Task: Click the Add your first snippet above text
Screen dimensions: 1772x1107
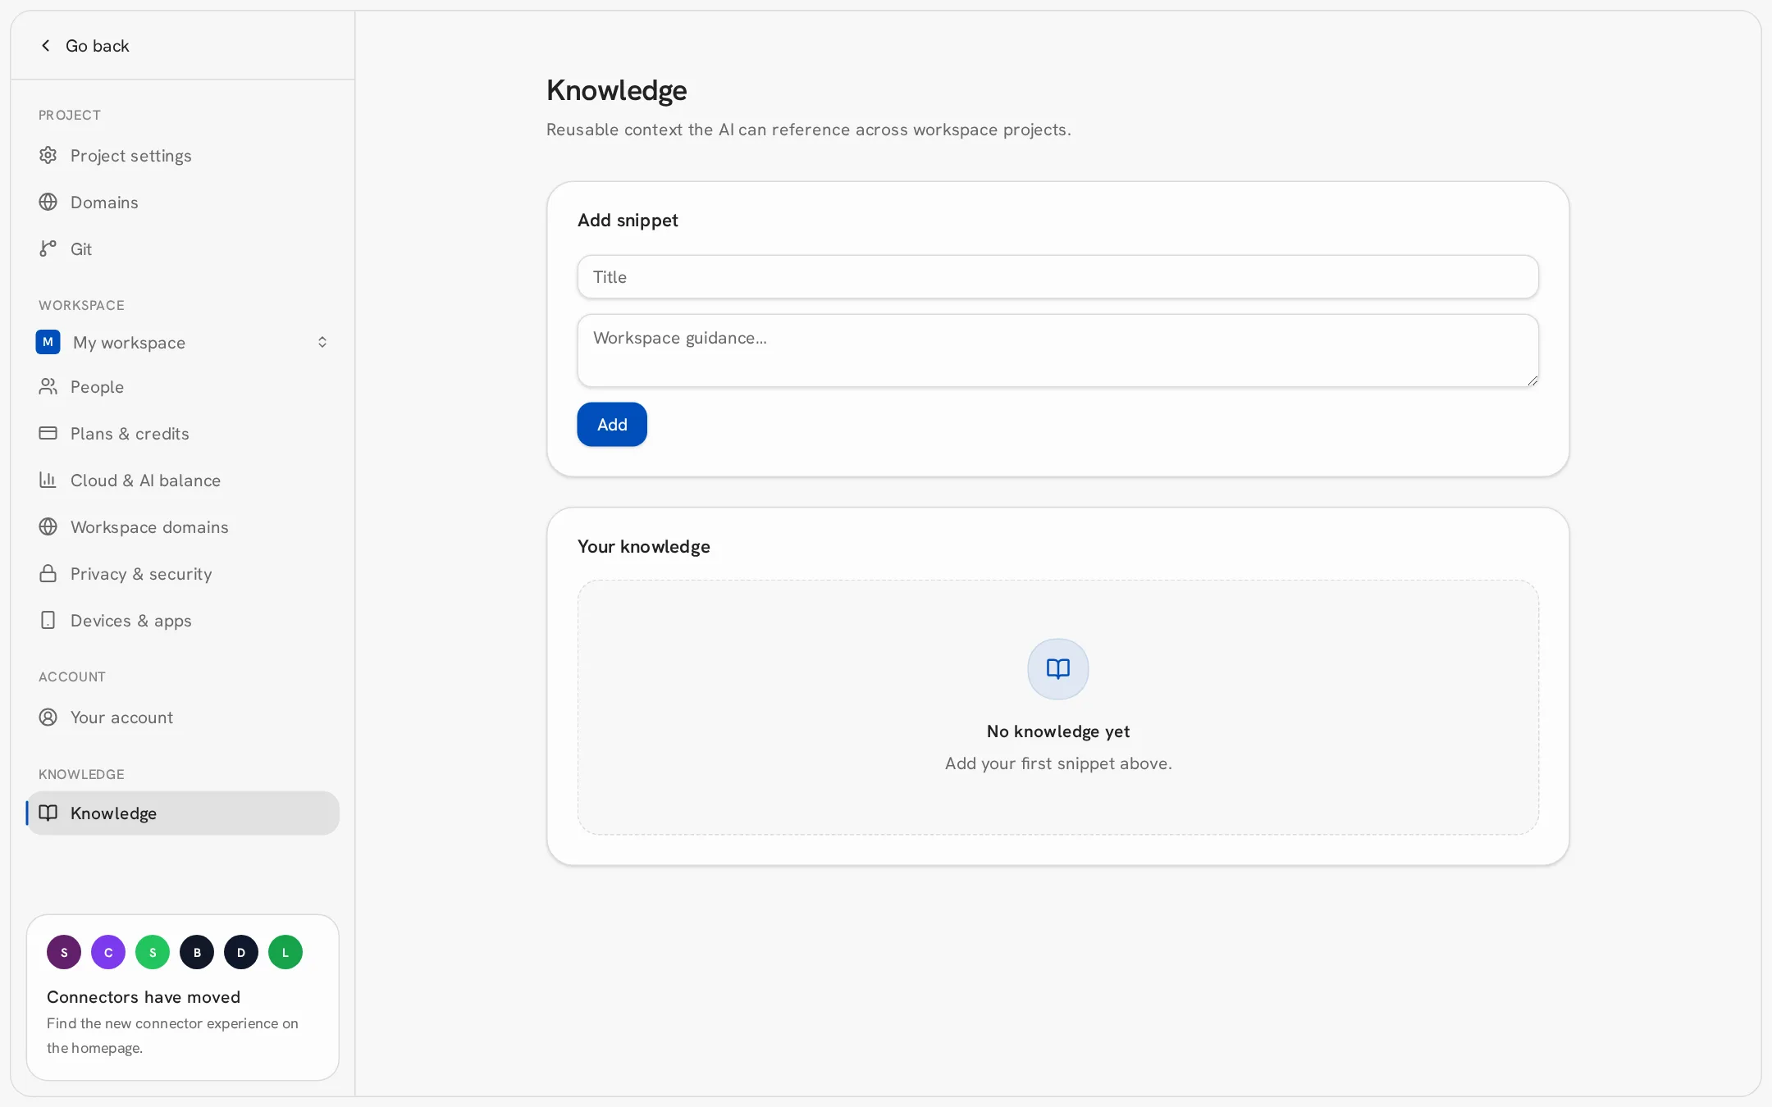Action: coord(1058,763)
